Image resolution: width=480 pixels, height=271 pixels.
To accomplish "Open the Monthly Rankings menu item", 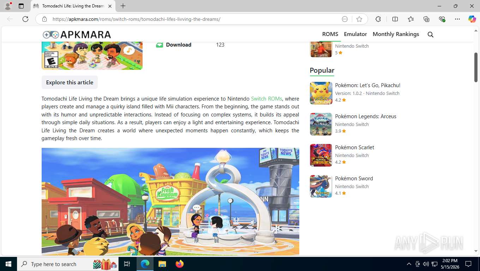I will point(396,34).
